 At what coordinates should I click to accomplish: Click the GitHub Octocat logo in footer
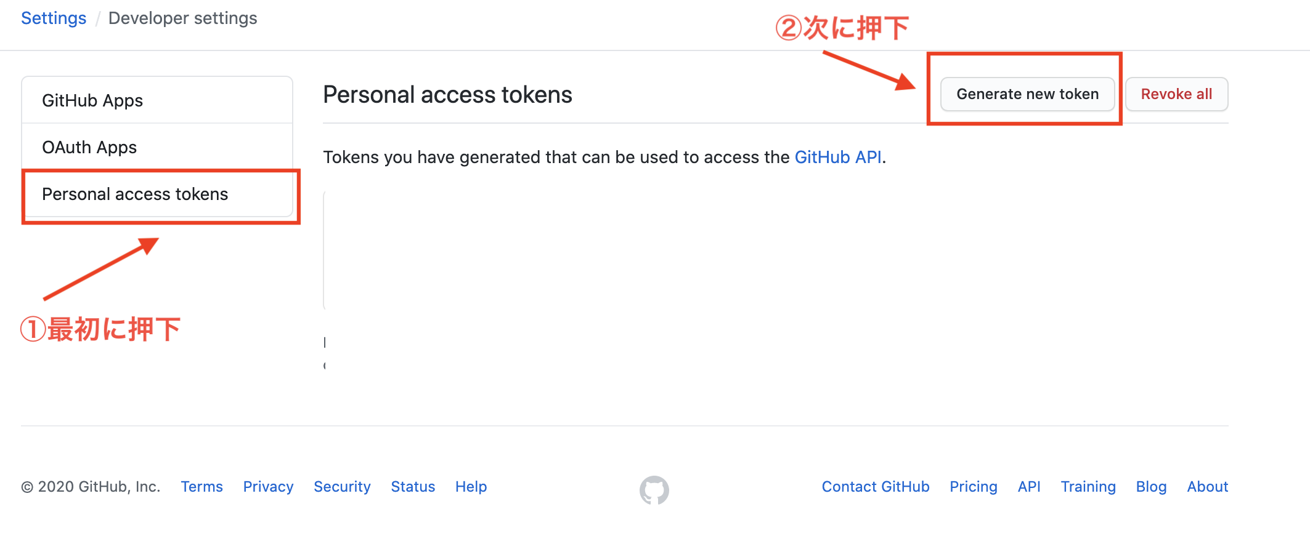(x=654, y=490)
